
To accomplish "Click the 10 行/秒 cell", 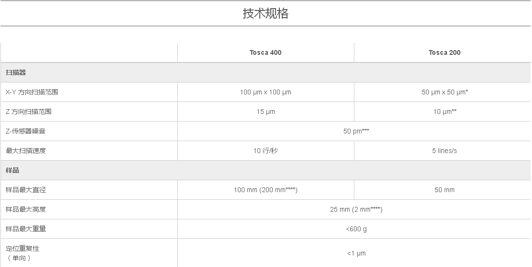I will pyautogui.click(x=266, y=151).
